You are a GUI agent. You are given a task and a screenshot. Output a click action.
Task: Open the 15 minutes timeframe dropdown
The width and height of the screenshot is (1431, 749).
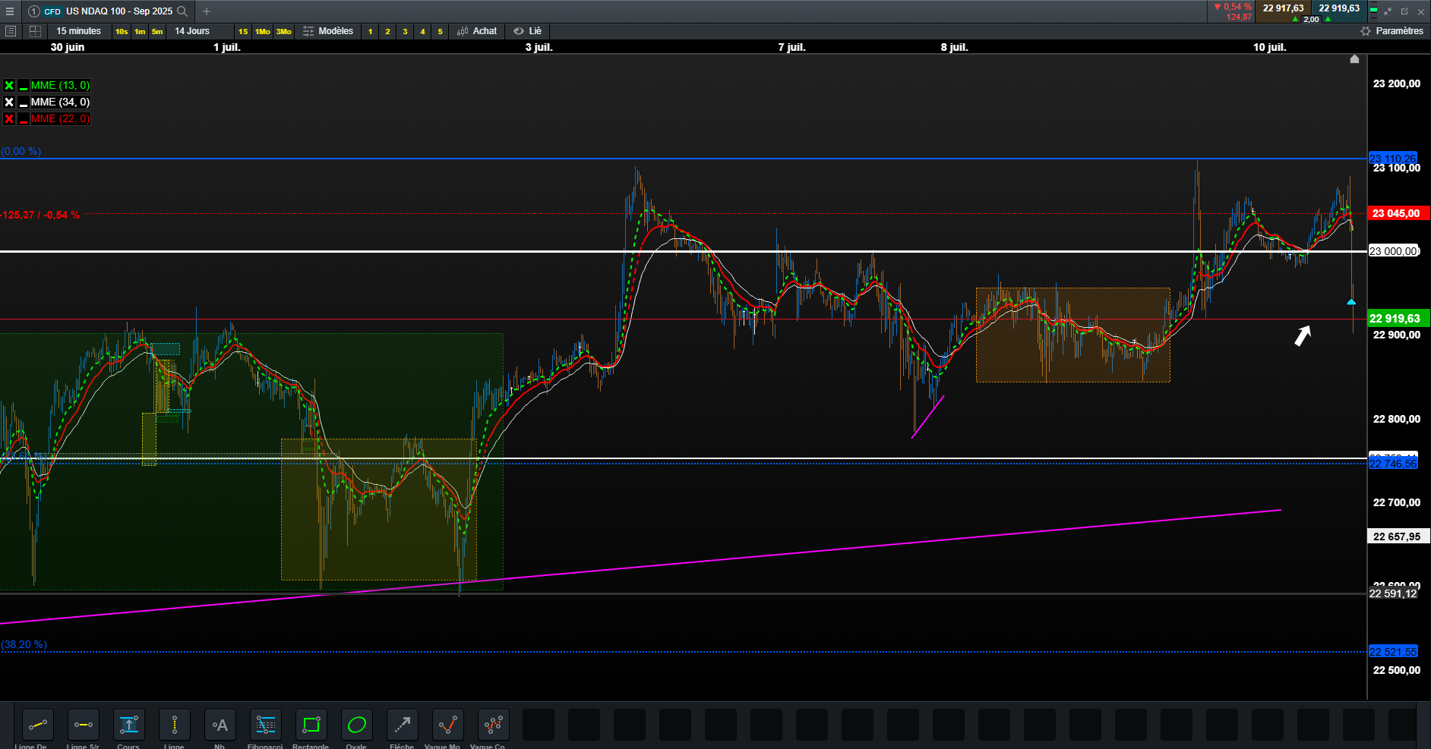78,31
